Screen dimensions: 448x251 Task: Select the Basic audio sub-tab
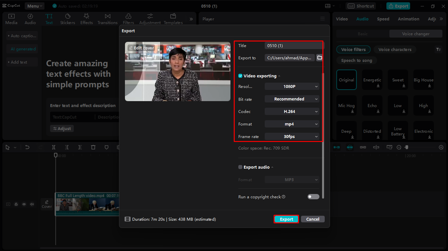click(x=363, y=34)
